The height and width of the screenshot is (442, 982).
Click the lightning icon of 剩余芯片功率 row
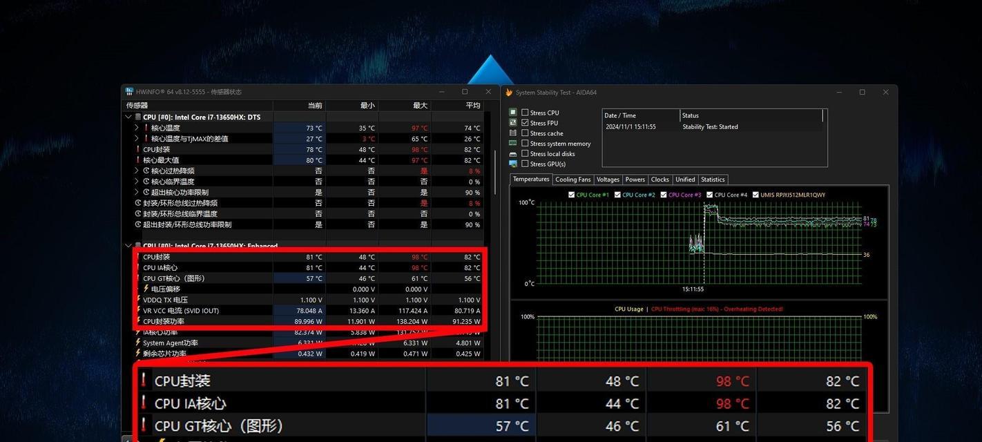coord(138,353)
